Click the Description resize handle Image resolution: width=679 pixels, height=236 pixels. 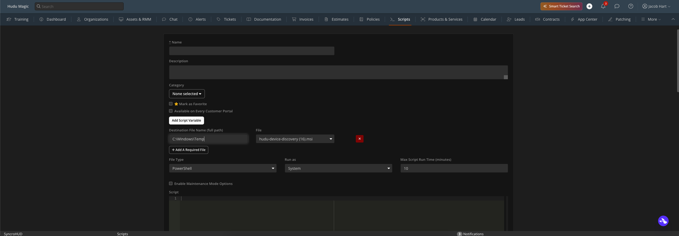pos(506,77)
